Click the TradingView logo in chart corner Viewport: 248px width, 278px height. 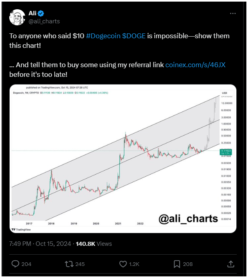pos(21,230)
